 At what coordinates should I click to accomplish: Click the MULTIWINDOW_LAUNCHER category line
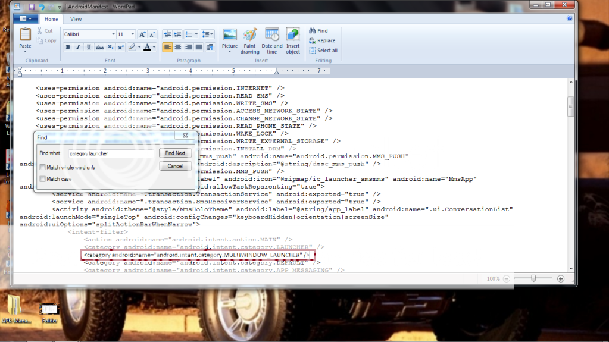pos(197,255)
